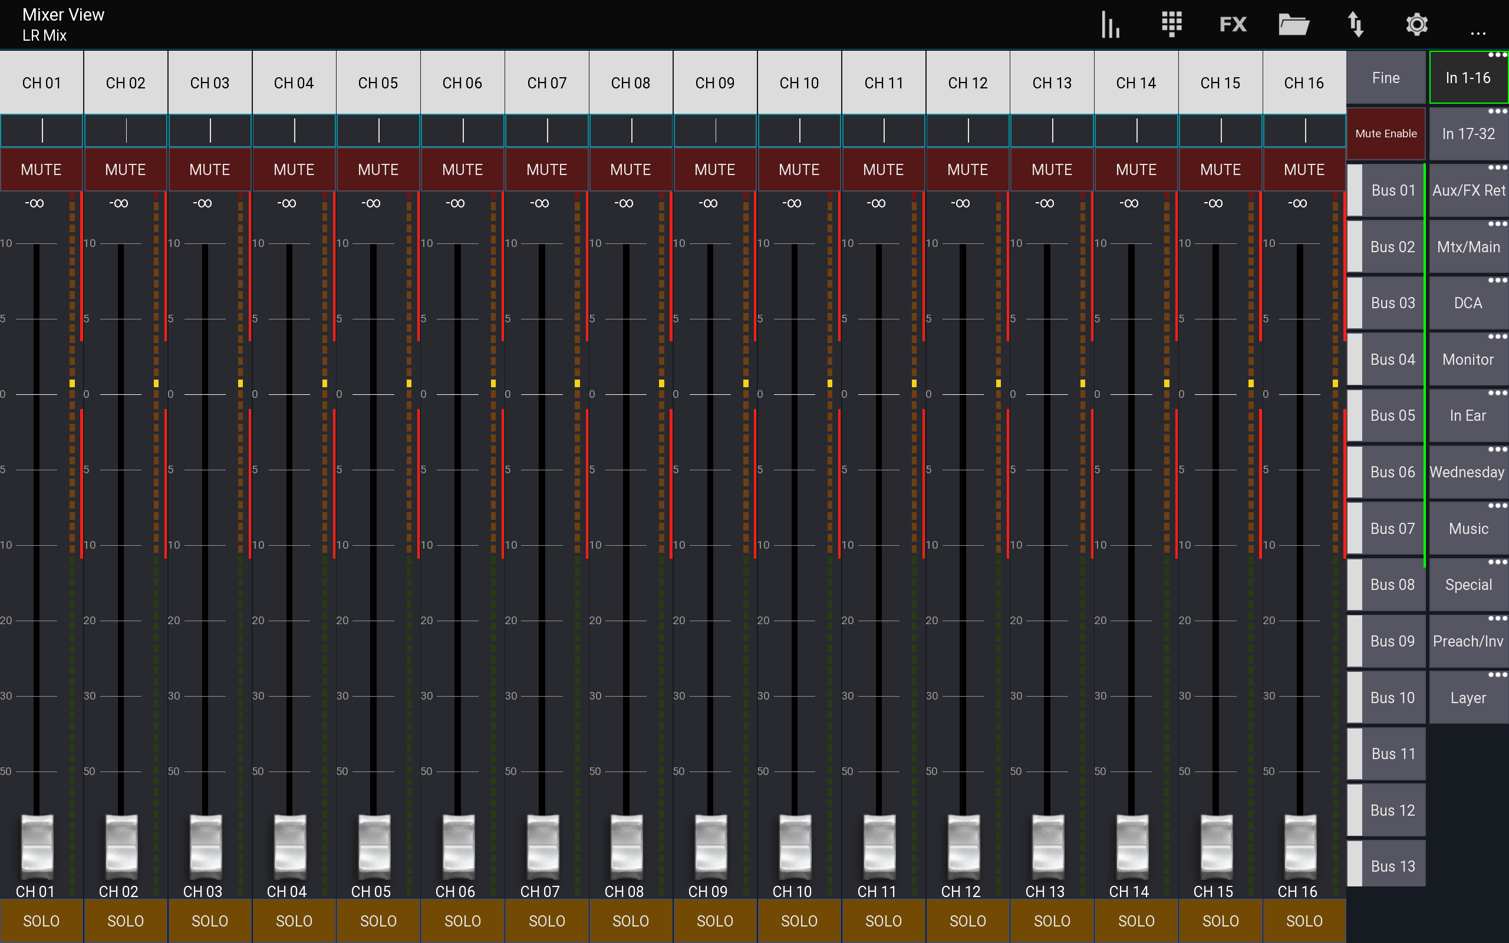Click the CH 03 pan control
1509x943 pixels.
210,130
